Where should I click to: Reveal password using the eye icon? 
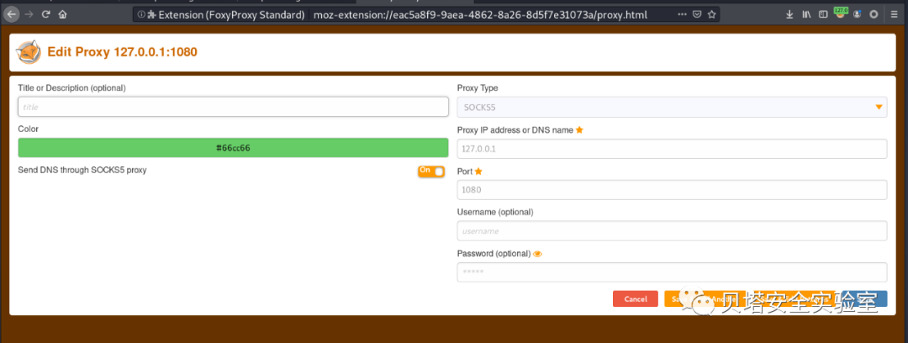(x=537, y=254)
